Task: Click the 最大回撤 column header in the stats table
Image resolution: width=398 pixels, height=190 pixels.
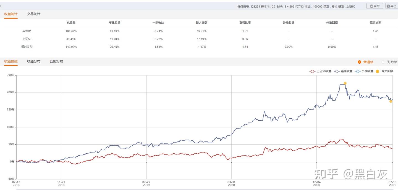Action: pos(201,23)
